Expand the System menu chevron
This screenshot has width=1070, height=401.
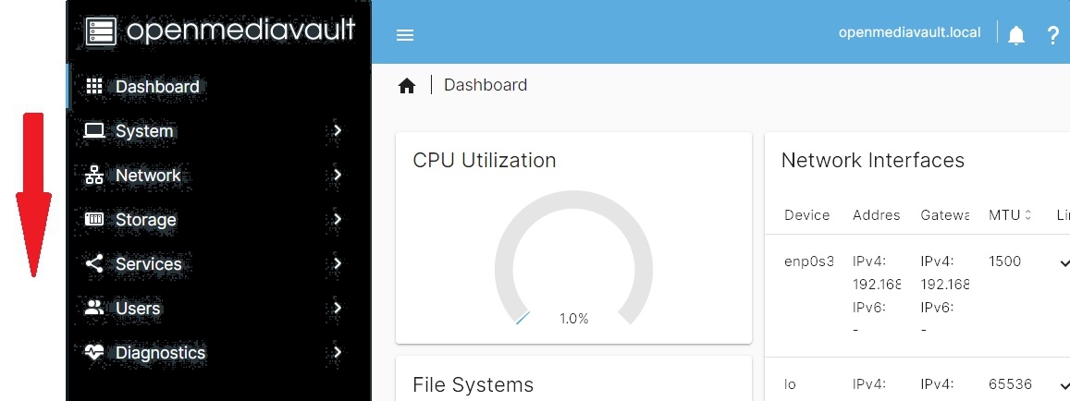[338, 130]
